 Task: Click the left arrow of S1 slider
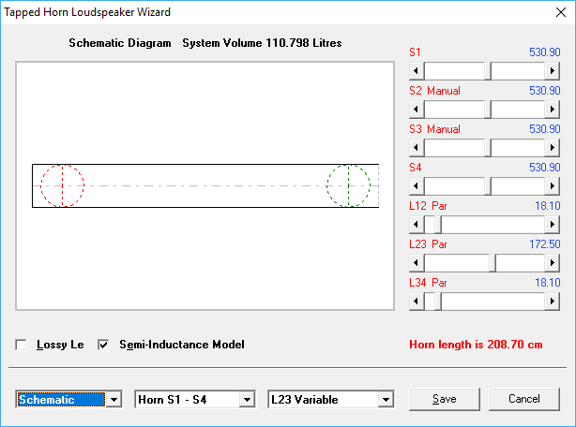coord(417,71)
